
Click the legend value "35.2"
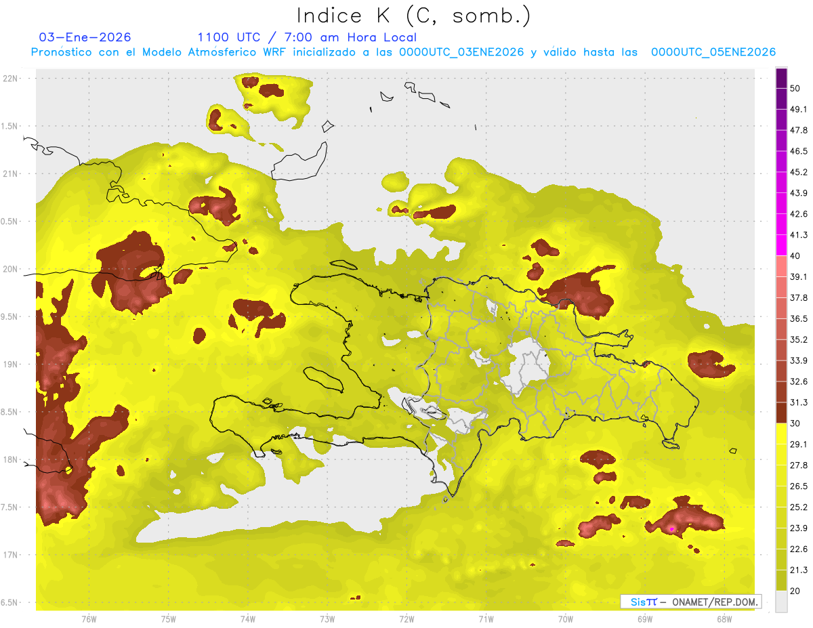[x=798, y=339]
